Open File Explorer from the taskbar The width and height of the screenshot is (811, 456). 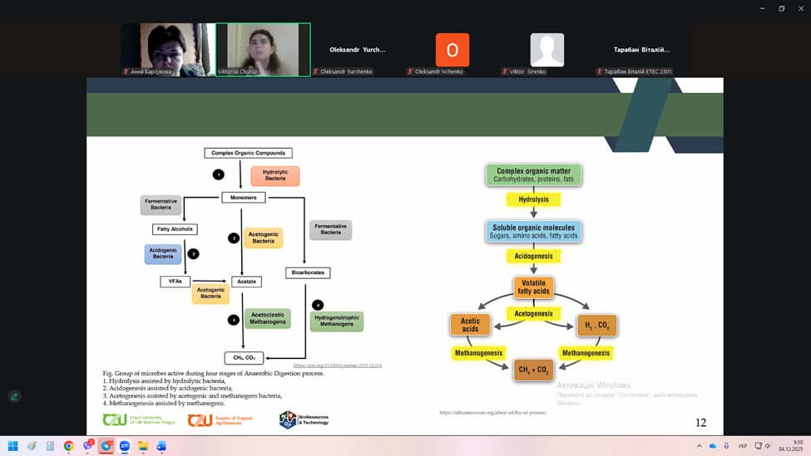pyautogui.click(x=143, y=446)
